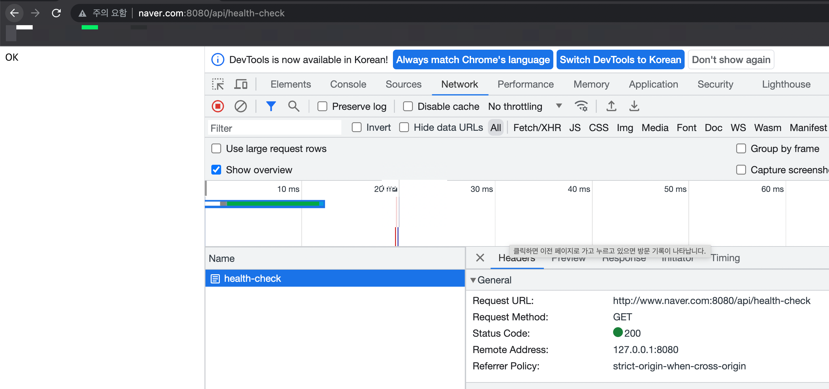Click the inspect element picker icon

[218, 84]
